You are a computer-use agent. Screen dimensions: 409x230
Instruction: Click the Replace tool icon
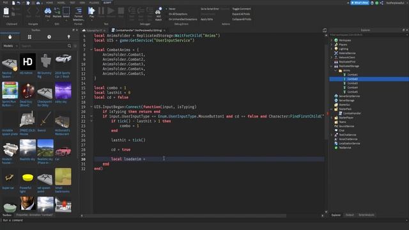(57, 11)
